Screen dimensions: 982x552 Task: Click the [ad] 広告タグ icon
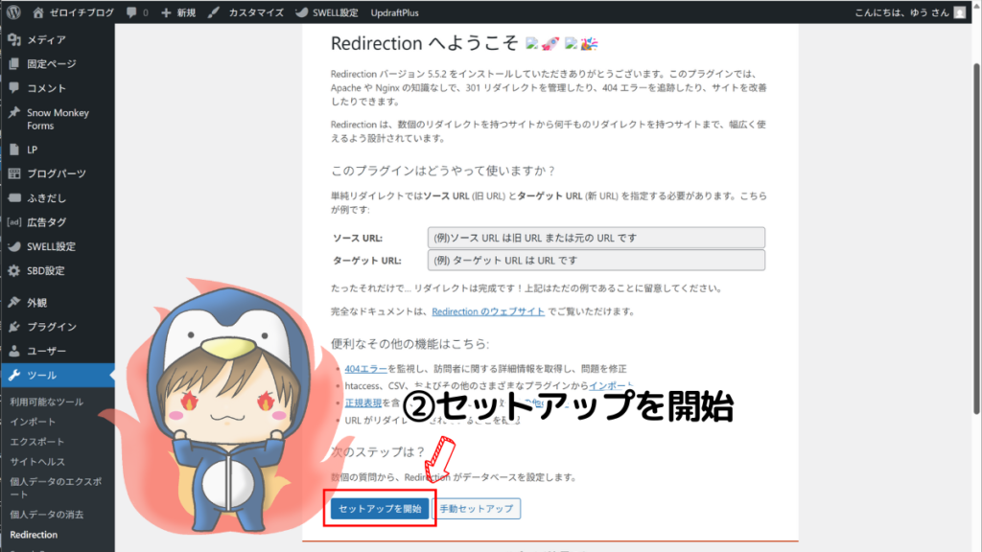14,222
